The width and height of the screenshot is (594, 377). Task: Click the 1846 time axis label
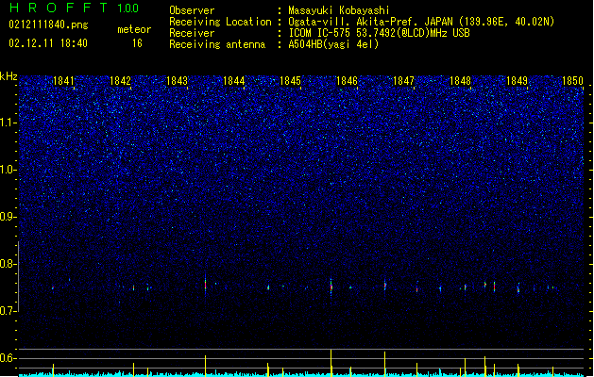click(x=347, y=81)
